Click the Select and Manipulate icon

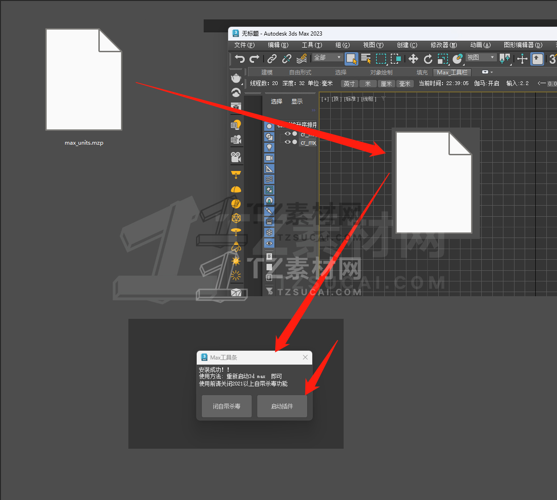tap(522, 59)
